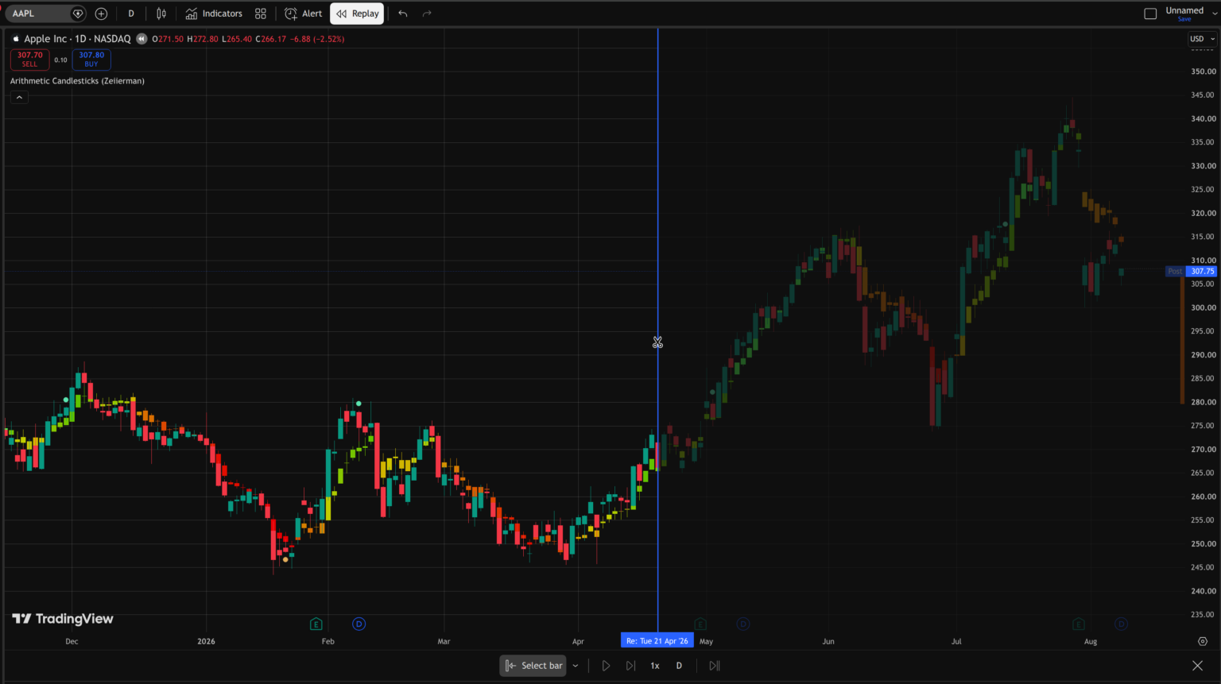Change the replay D interval in bottom bar

679,666
